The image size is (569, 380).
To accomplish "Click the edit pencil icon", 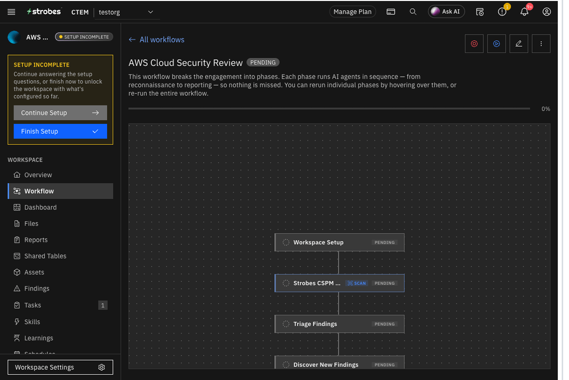I will [x=519, y=44].
